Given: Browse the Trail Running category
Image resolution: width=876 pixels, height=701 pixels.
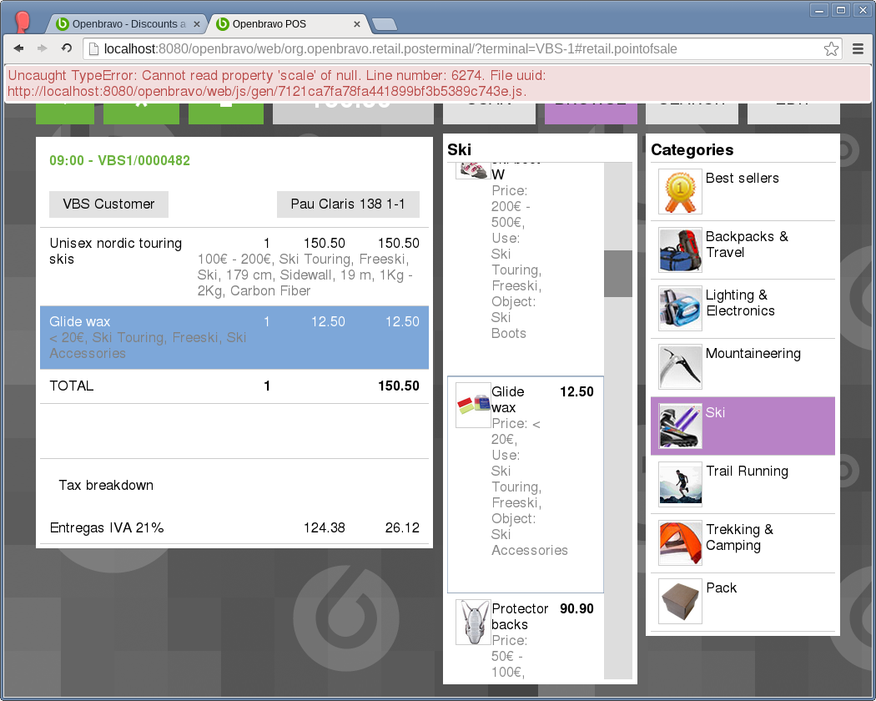Looking at the screenshot, I should click(743, 484).
